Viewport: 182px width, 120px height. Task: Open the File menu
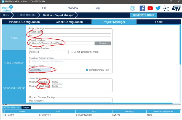(44, 8)
